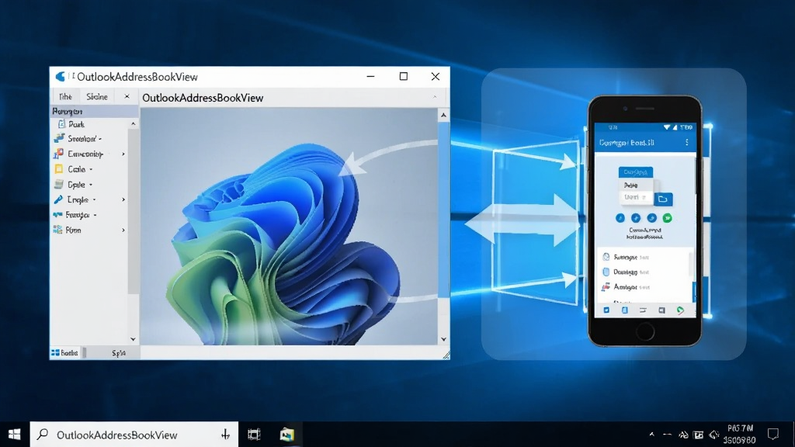Tap the blue folder button on the phone screen
The width and height of the screenshot is (795, 447).
tap(663, 199)
